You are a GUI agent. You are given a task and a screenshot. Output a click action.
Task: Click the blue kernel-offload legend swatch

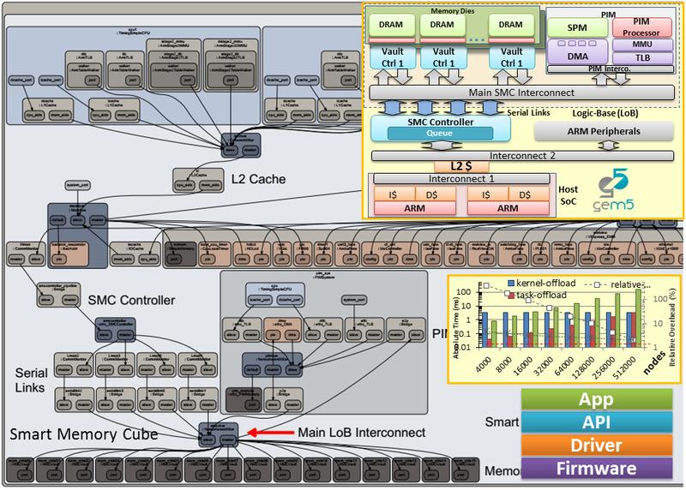coord(511,284)
